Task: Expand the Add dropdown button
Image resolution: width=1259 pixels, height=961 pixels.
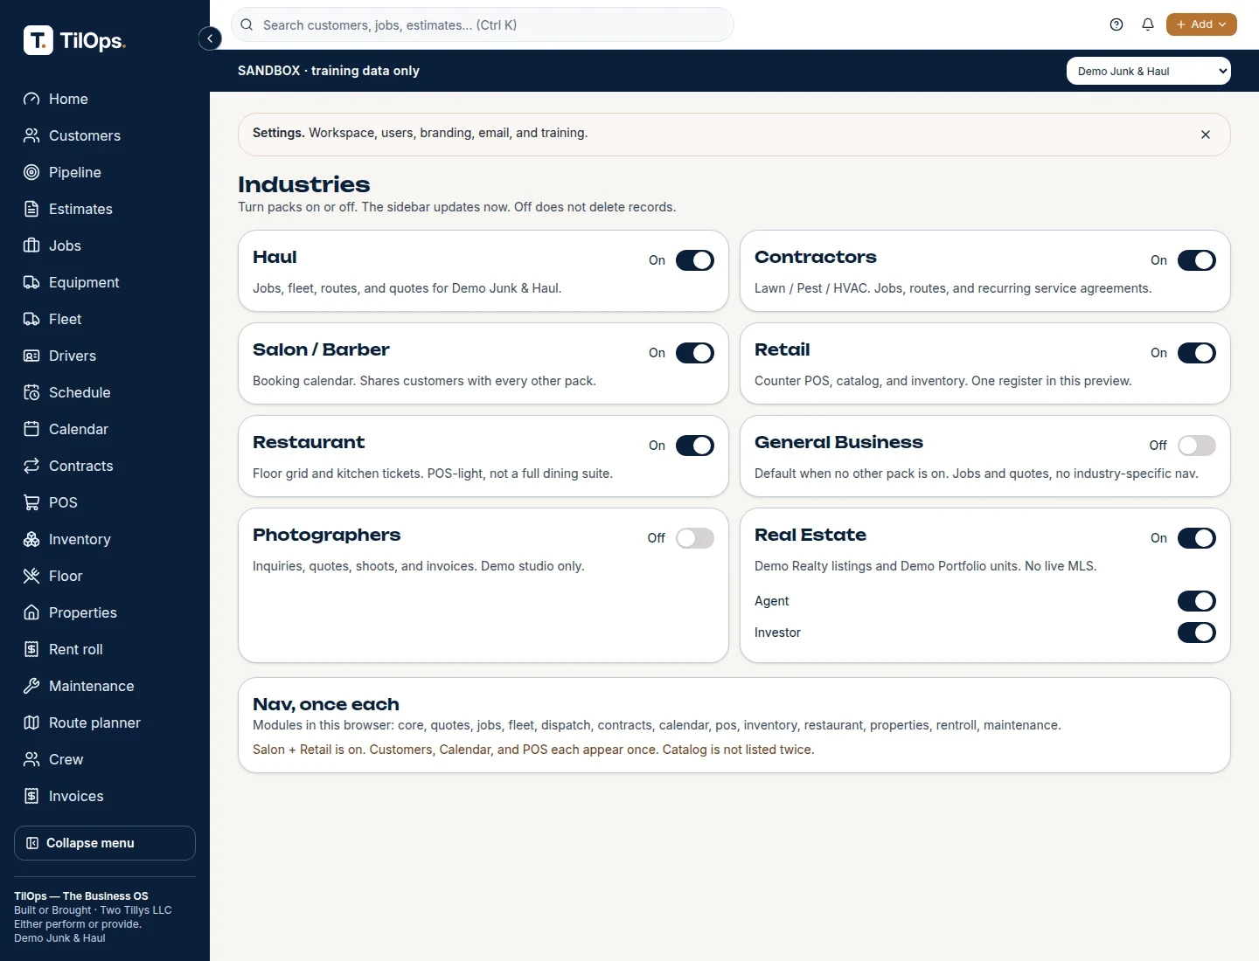Action: pos(1201,24)
